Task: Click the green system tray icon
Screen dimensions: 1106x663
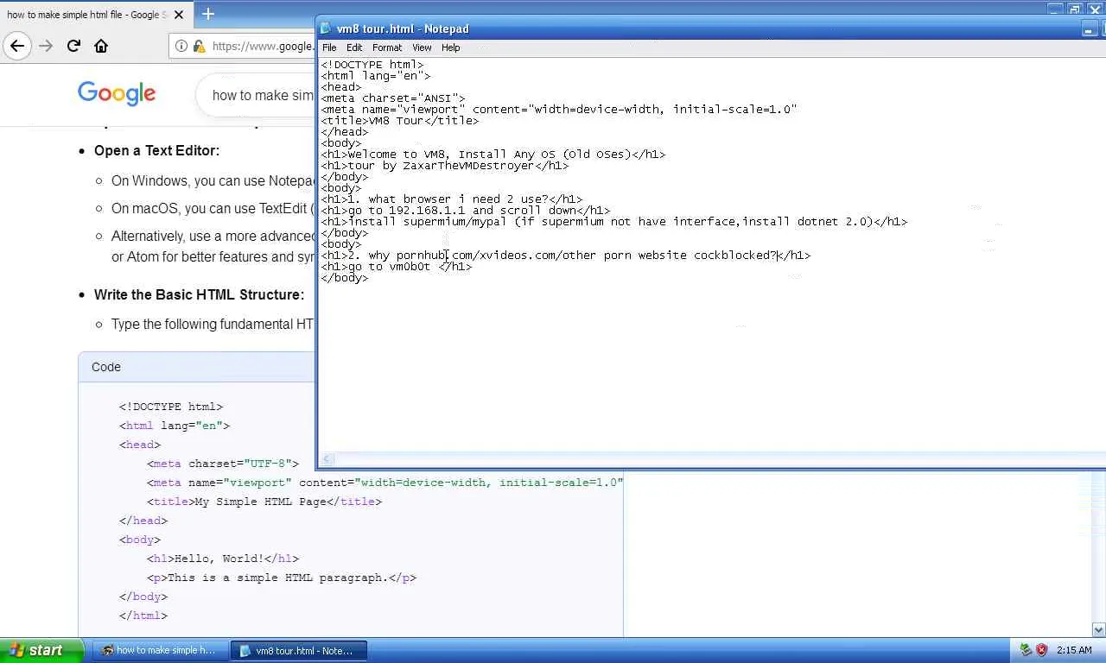Action: click(1026, 650)
